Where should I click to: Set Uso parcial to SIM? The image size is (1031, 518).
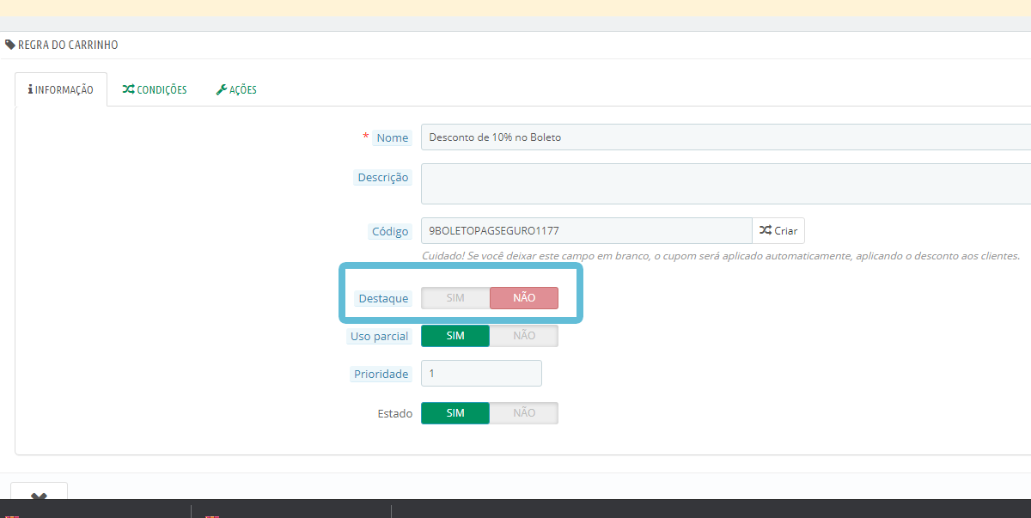(x=455, y=336)
